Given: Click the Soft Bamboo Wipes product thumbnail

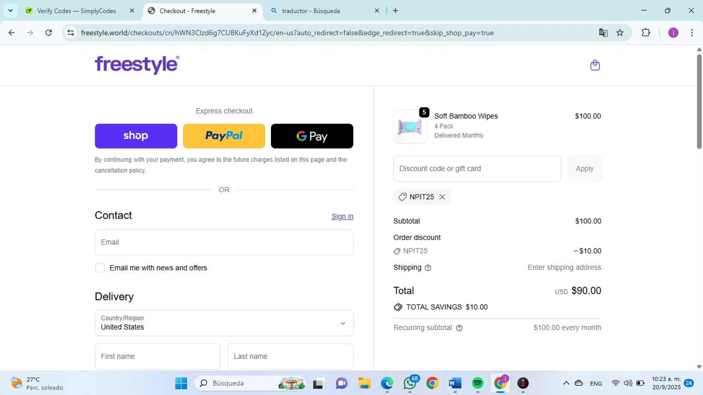Looking at the screenshot, I should tap(410, 127).
